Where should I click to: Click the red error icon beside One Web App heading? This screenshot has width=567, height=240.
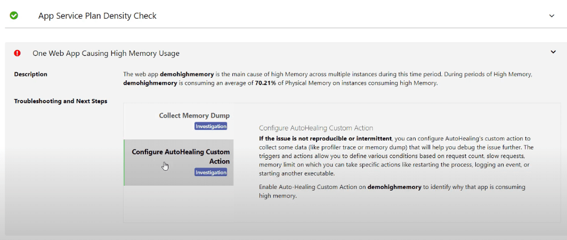point(18,53)
